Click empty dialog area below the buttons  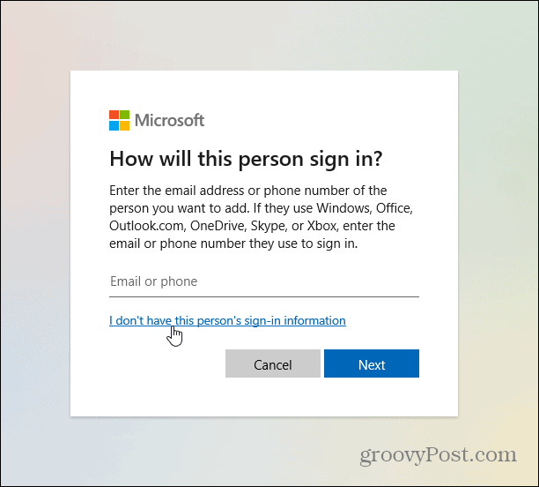pyautogui.click(x=263, y=397)
